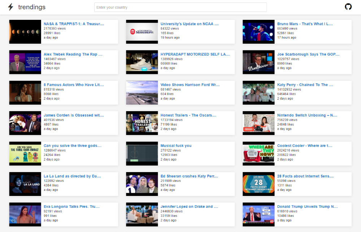361x232 pixels.
Task: Open '8 Famous Actors Who Have Lit....' link
Action: pos(74,85)
